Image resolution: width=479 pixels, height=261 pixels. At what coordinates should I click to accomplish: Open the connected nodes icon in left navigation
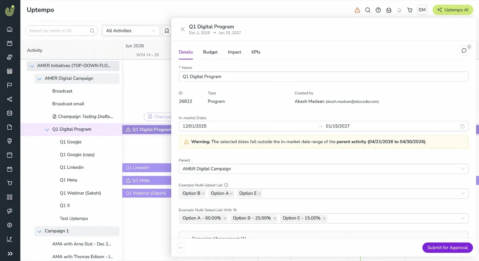pyautogui.click(x=10, y=99)
